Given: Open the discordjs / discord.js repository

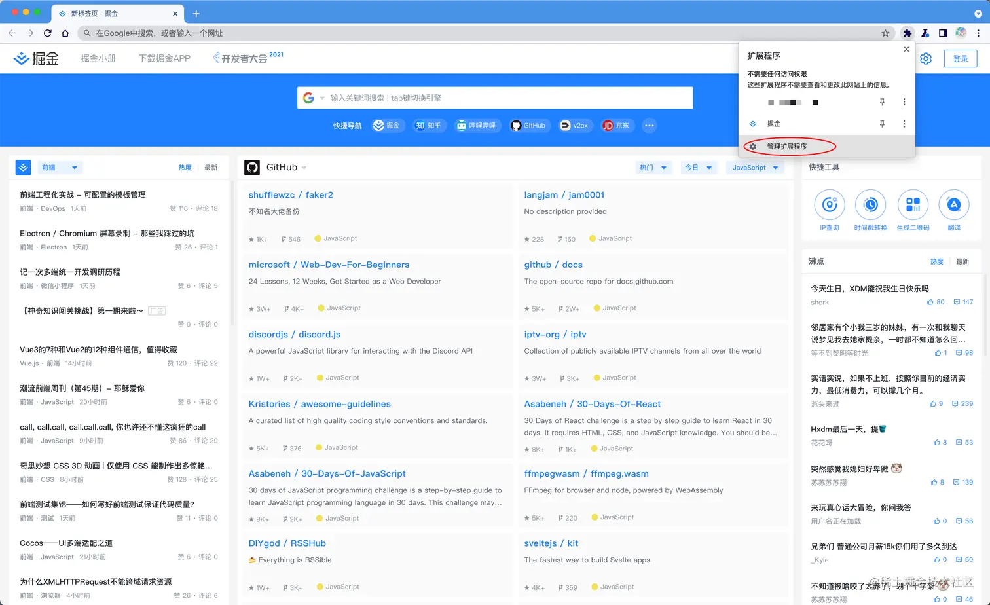Looking at the screenshot, I should click(295, 335).
